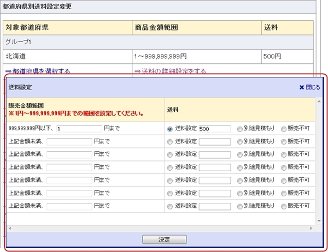Open the 都道府県を選択する link

tap(38, 71)
